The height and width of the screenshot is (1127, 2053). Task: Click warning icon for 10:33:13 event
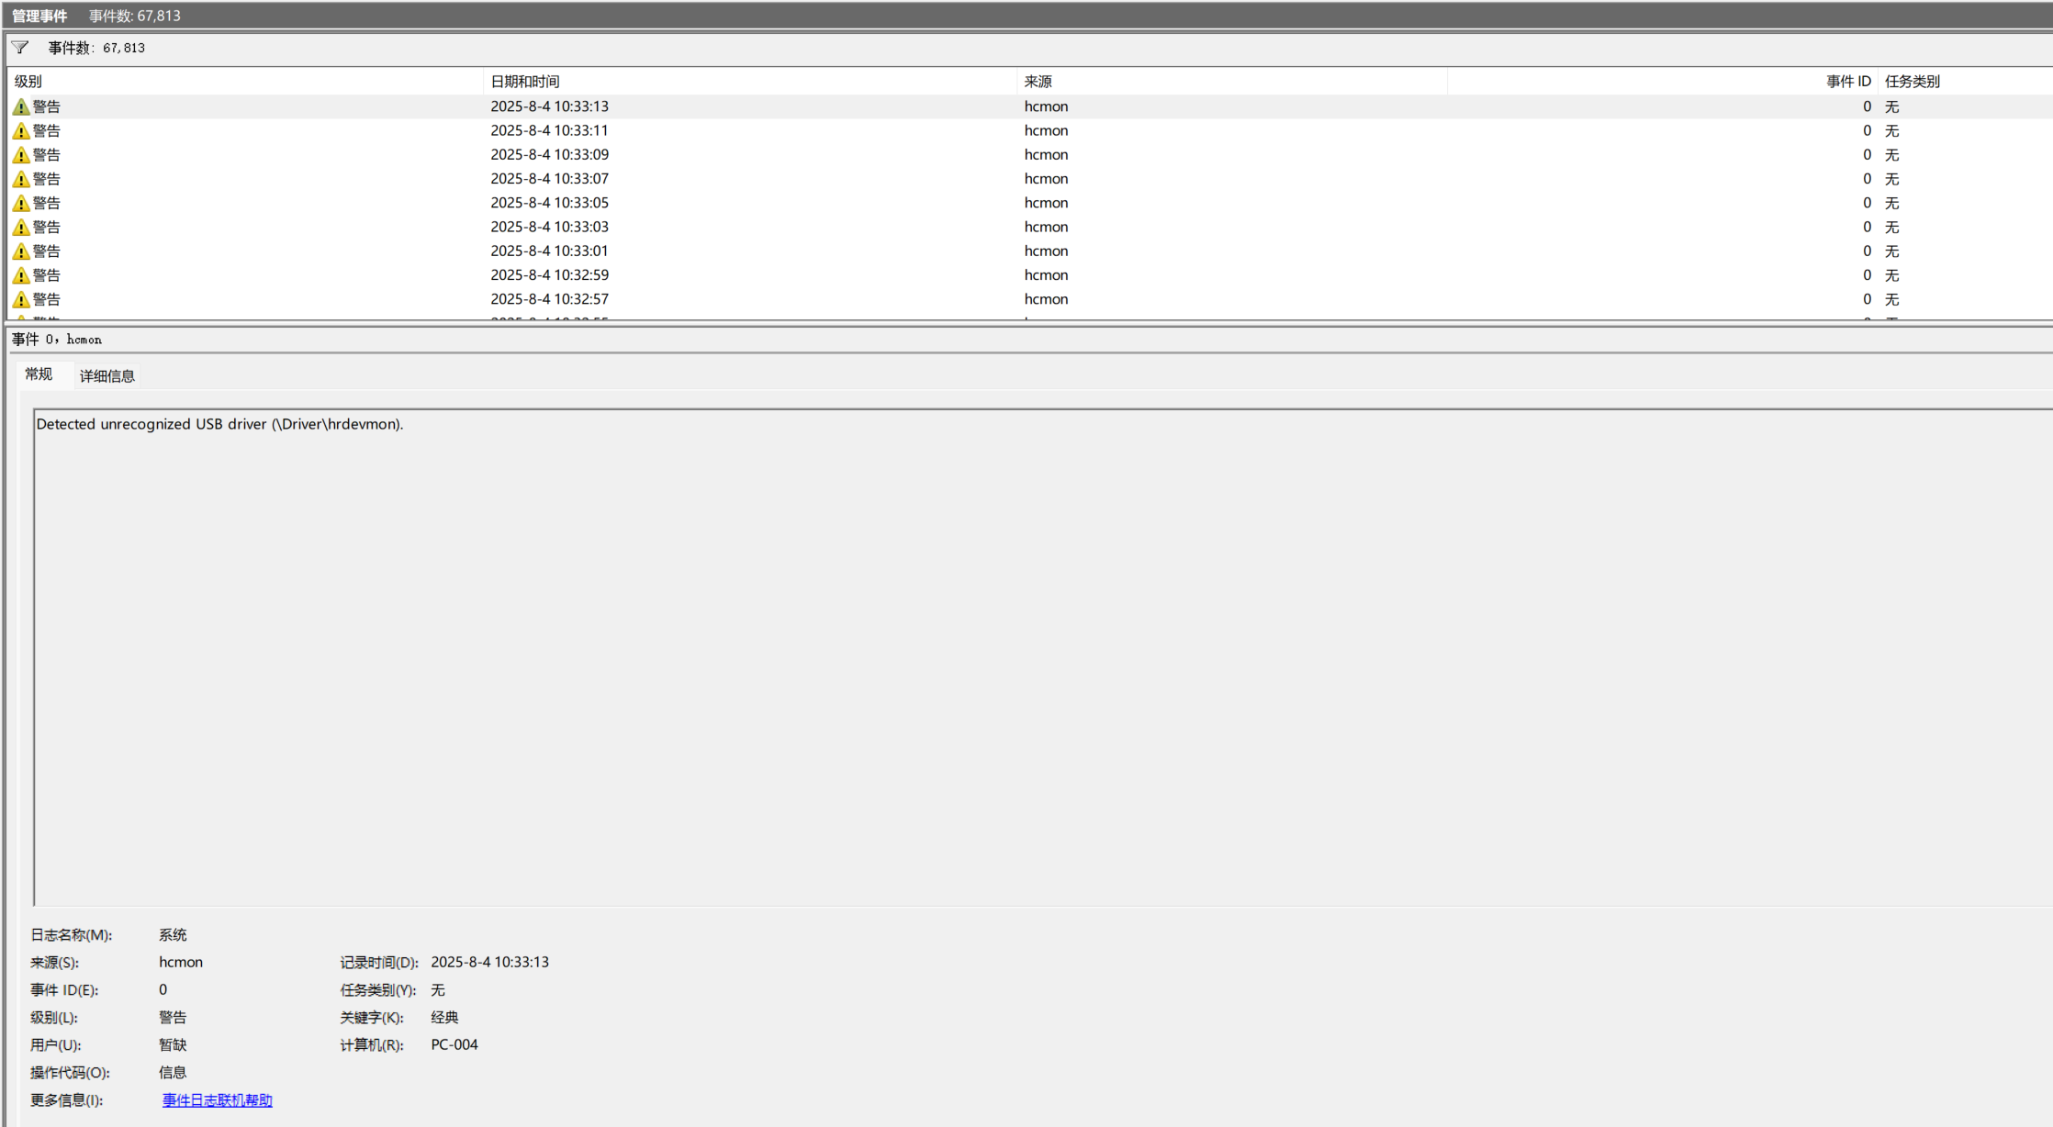pos(21,107)
